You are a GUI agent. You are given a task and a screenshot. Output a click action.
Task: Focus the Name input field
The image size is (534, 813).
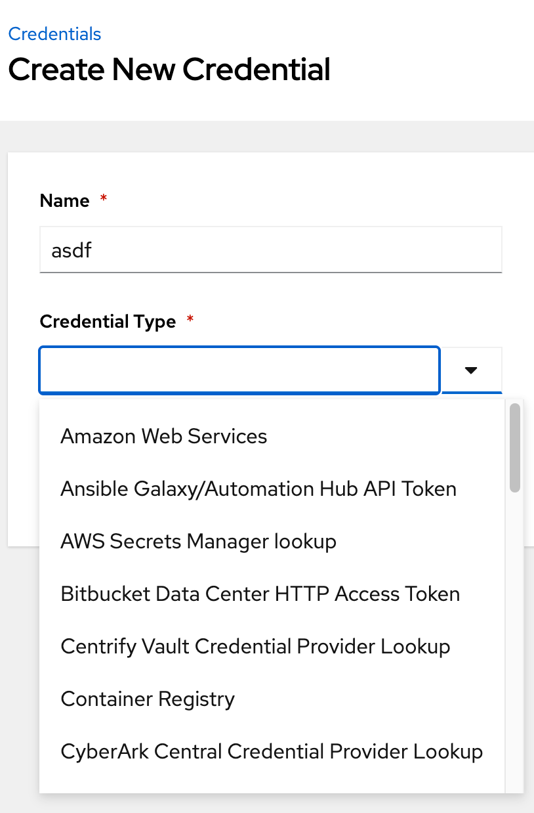coord(270,250)
